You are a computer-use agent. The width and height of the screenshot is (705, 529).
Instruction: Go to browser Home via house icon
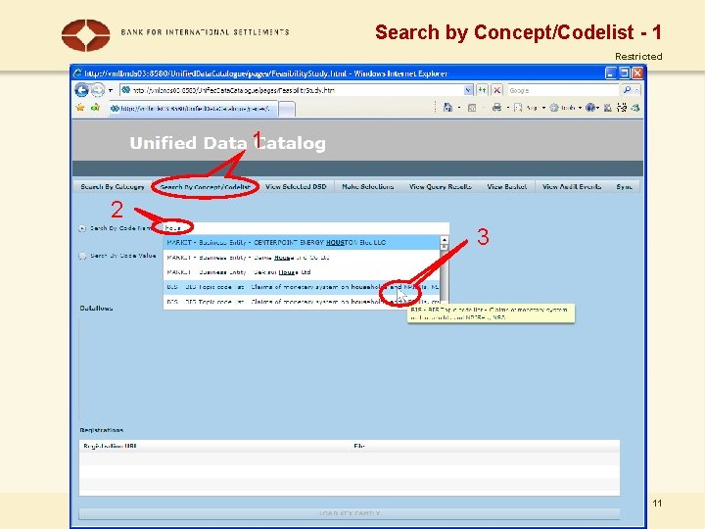click(x=447, y=108)
